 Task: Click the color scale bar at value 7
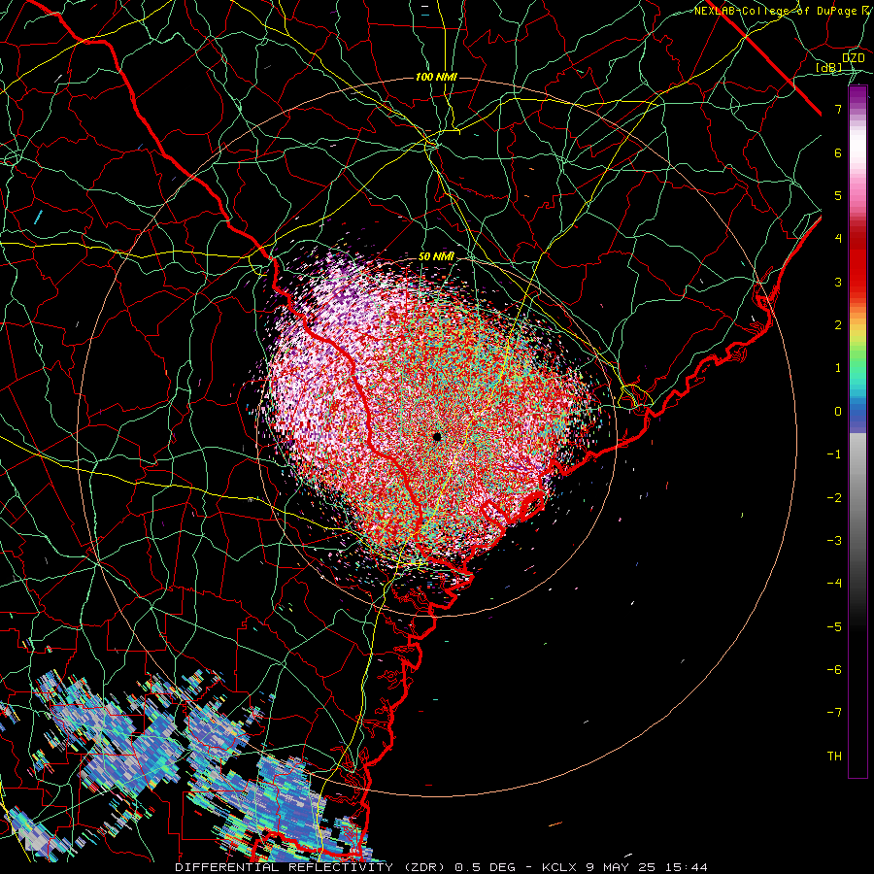857,109
